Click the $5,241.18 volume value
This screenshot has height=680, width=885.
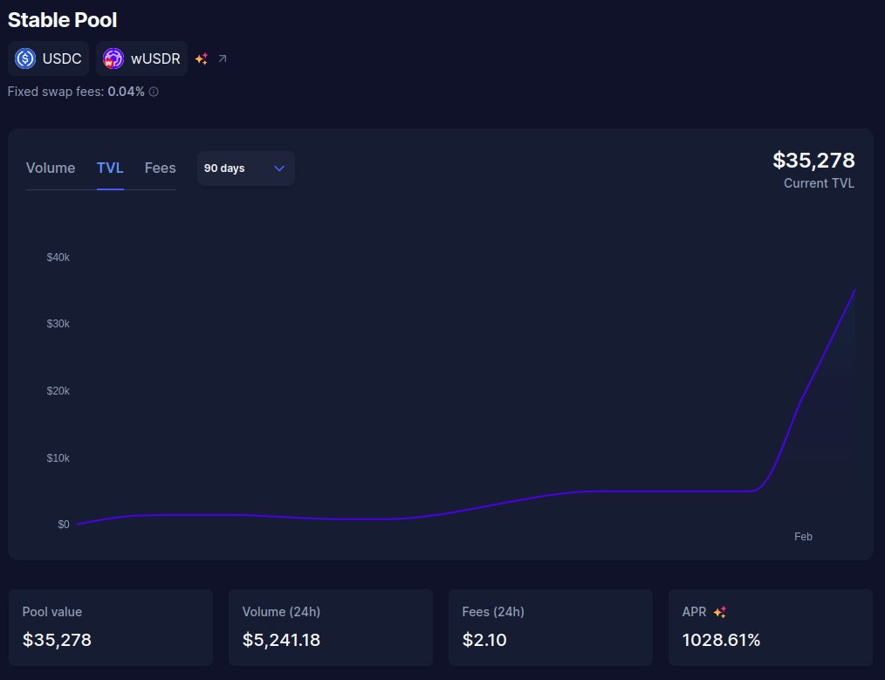click(x=281, y=640)
